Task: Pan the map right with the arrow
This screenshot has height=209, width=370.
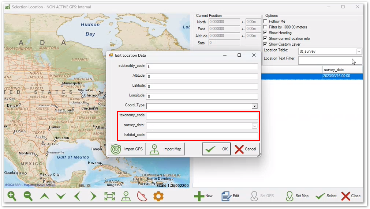Action: pyautogui.click(x=93, y=196)
